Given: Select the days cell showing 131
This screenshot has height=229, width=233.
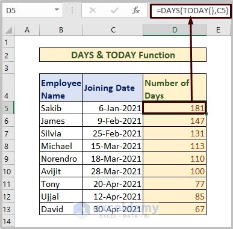Looking at the screenshot, I should 175,133.
